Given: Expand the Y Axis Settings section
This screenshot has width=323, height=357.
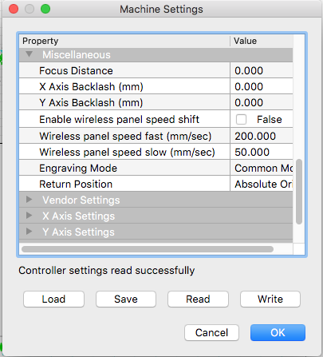Looking at the screenshot, I should coord(29,232).
